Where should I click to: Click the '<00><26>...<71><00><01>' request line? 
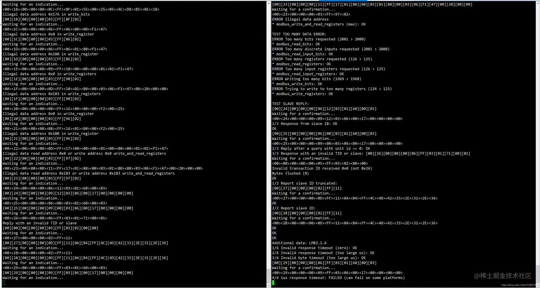pos(55,218)
